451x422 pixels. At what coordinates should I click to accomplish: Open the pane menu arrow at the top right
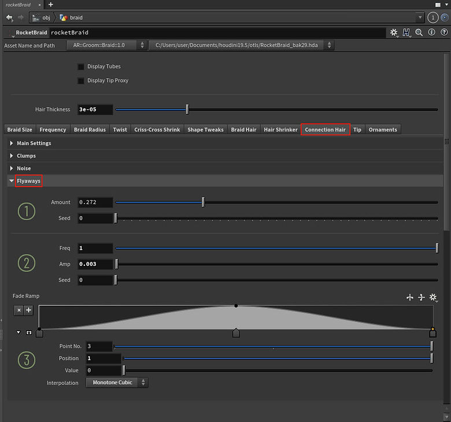446,5
